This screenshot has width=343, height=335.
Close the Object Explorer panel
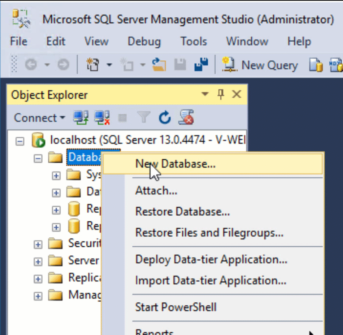tap(237, 95)
